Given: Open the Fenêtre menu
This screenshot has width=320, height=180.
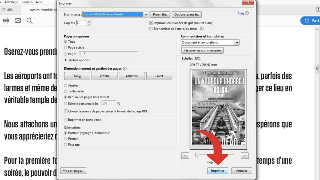Looking at the screenshot, I should point(27,2).
